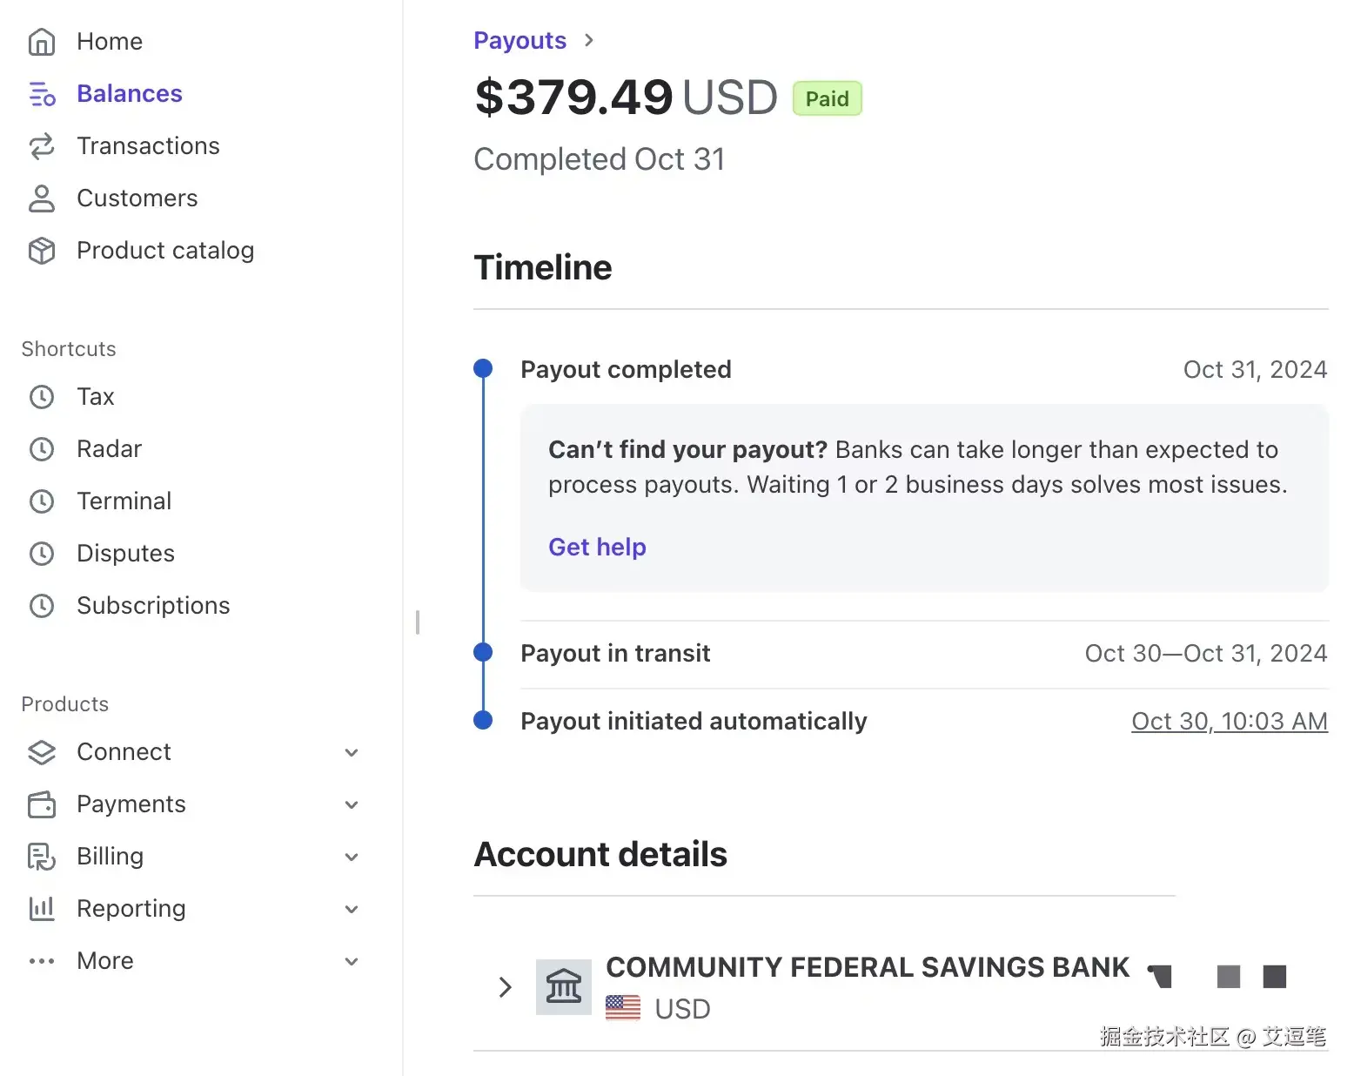Click the Product catalog box icon

coord(42,251)
